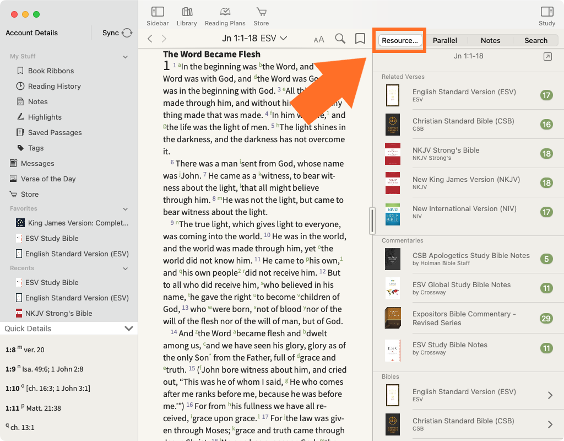Image resolution: width=564 pixels, height=441 pixels.
Task: Go back with the left chevron
Action: (x=150, y=39)
